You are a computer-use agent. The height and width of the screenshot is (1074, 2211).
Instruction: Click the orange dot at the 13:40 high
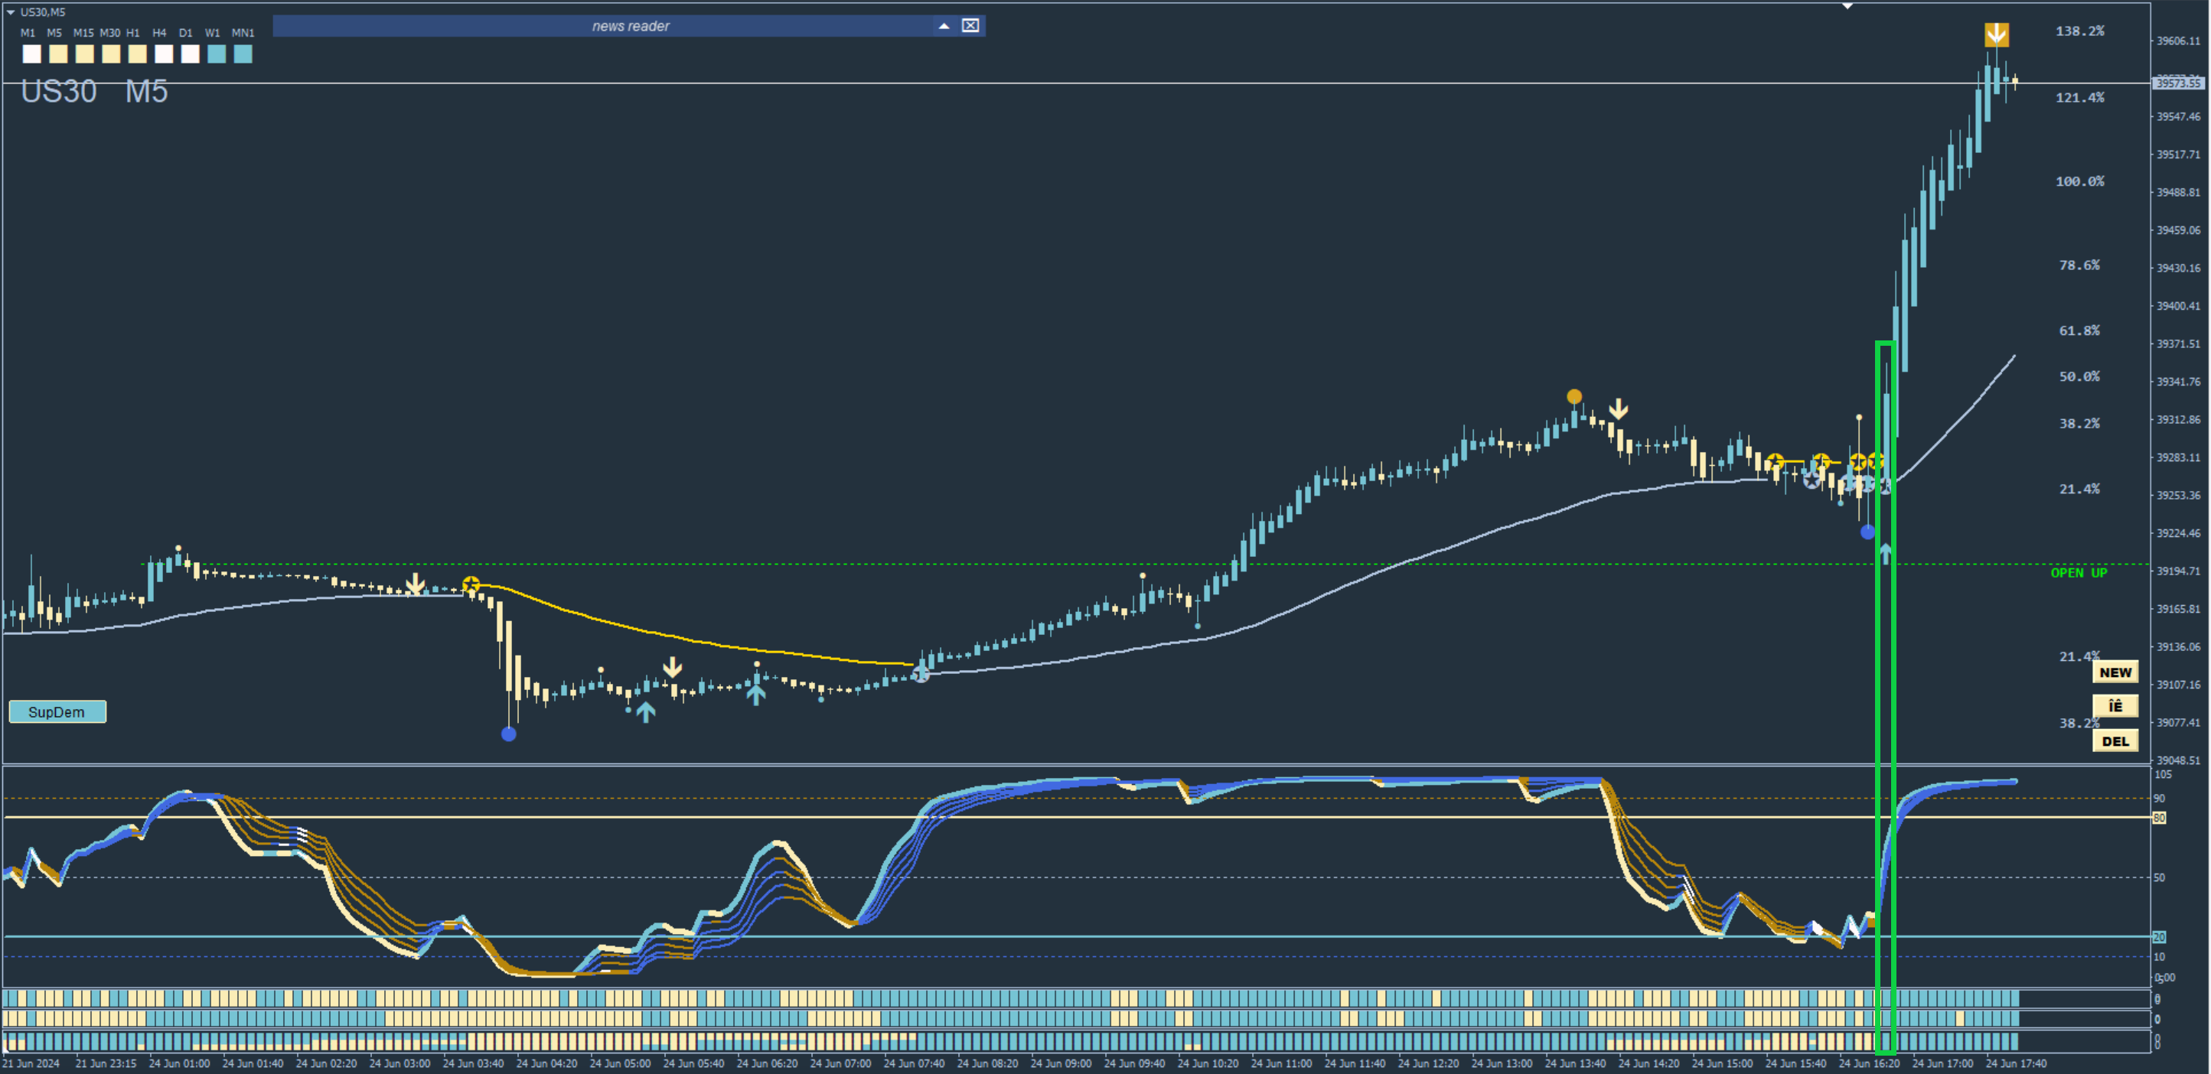pyautogui.click(x=1573, y=396)
